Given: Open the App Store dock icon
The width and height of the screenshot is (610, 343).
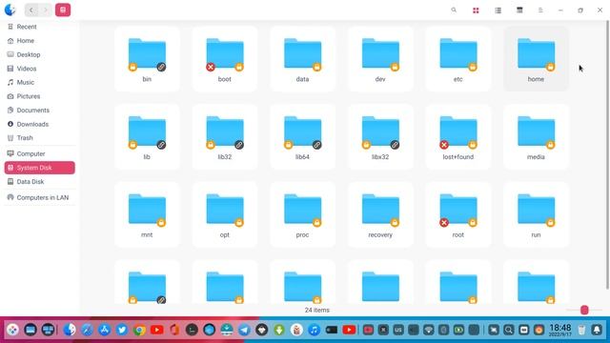Looking at the screenshot, I should [x=104, y=330].
